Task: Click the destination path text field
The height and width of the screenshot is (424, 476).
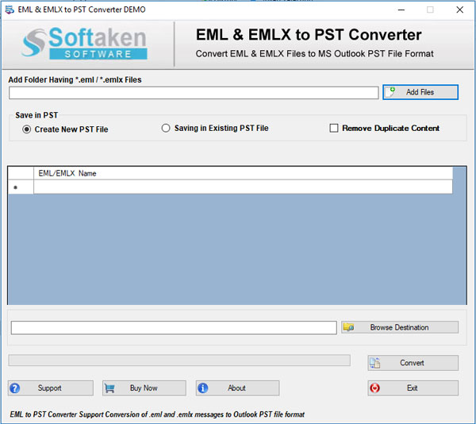Action: click(174, 328)
